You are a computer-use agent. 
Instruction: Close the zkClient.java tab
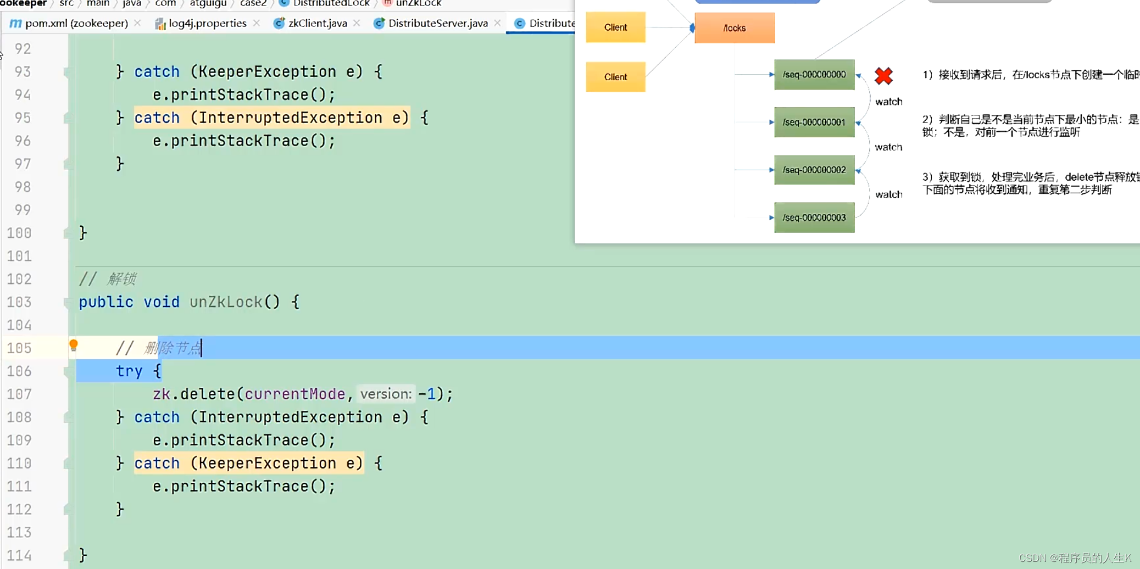point(357,23)
